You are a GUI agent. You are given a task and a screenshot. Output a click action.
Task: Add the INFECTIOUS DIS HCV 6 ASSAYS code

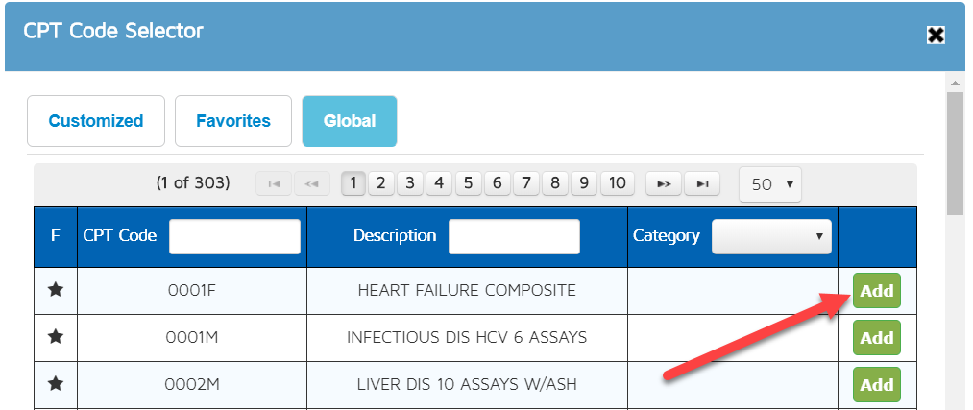click(x=876, y=338)
